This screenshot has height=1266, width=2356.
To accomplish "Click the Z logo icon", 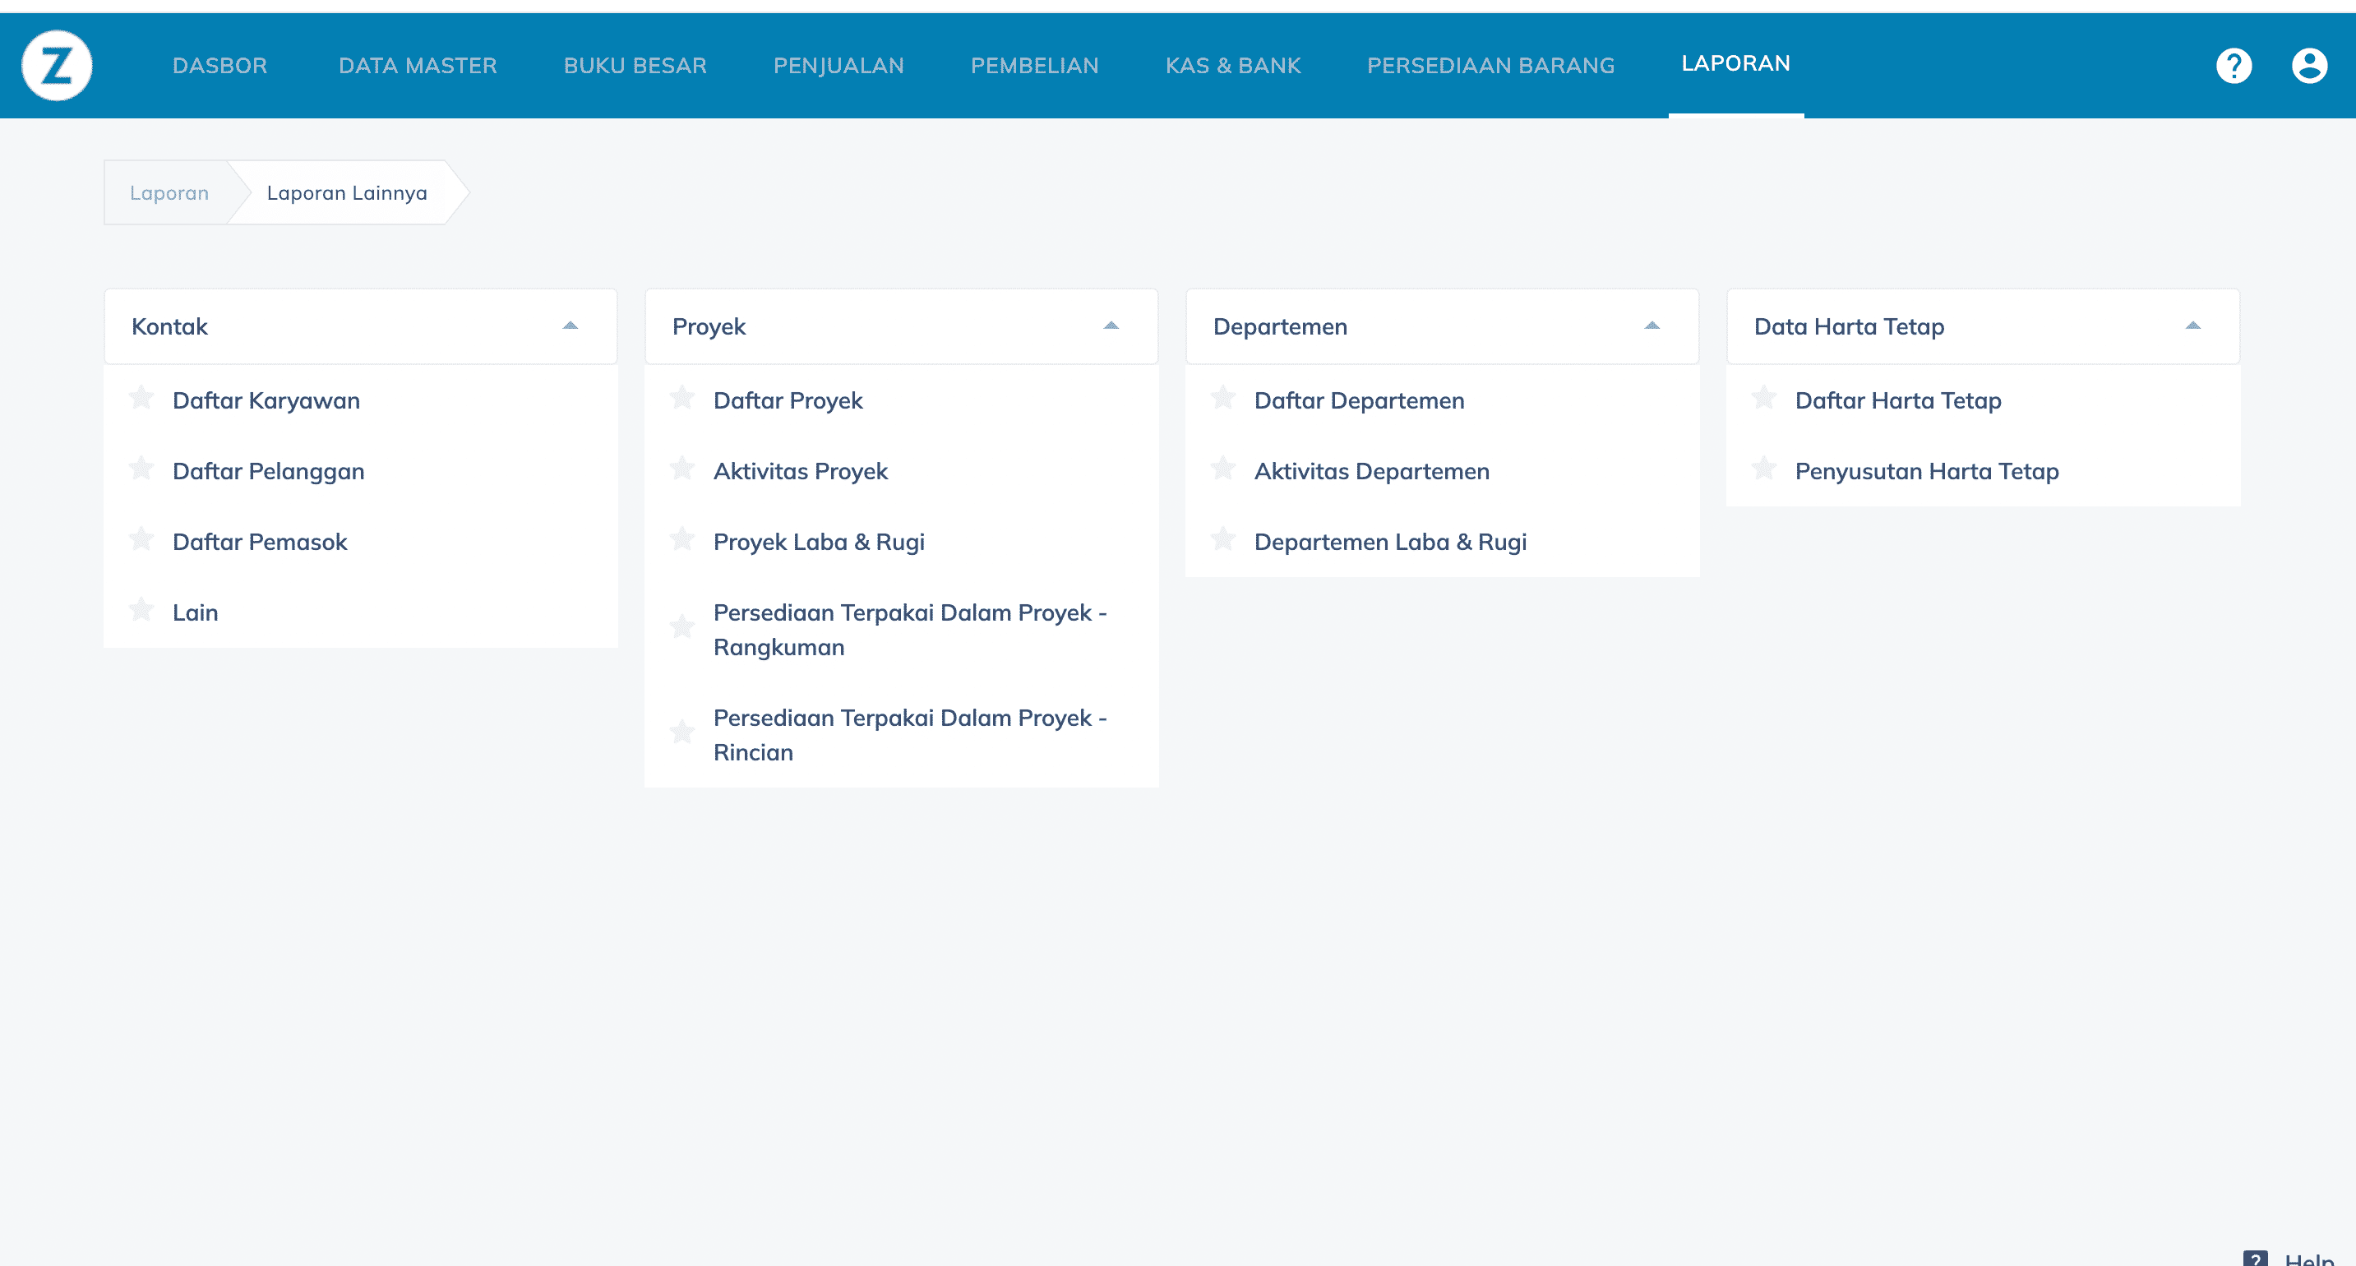I will point(57,65).
